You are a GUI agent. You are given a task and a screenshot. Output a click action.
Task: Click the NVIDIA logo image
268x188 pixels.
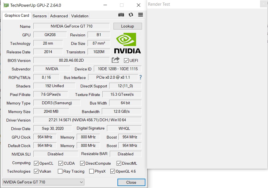[x=127, y=43]
